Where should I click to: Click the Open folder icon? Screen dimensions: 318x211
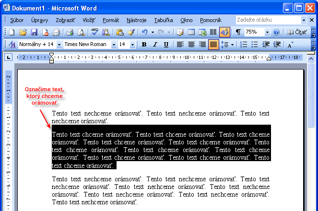point(23,32)
